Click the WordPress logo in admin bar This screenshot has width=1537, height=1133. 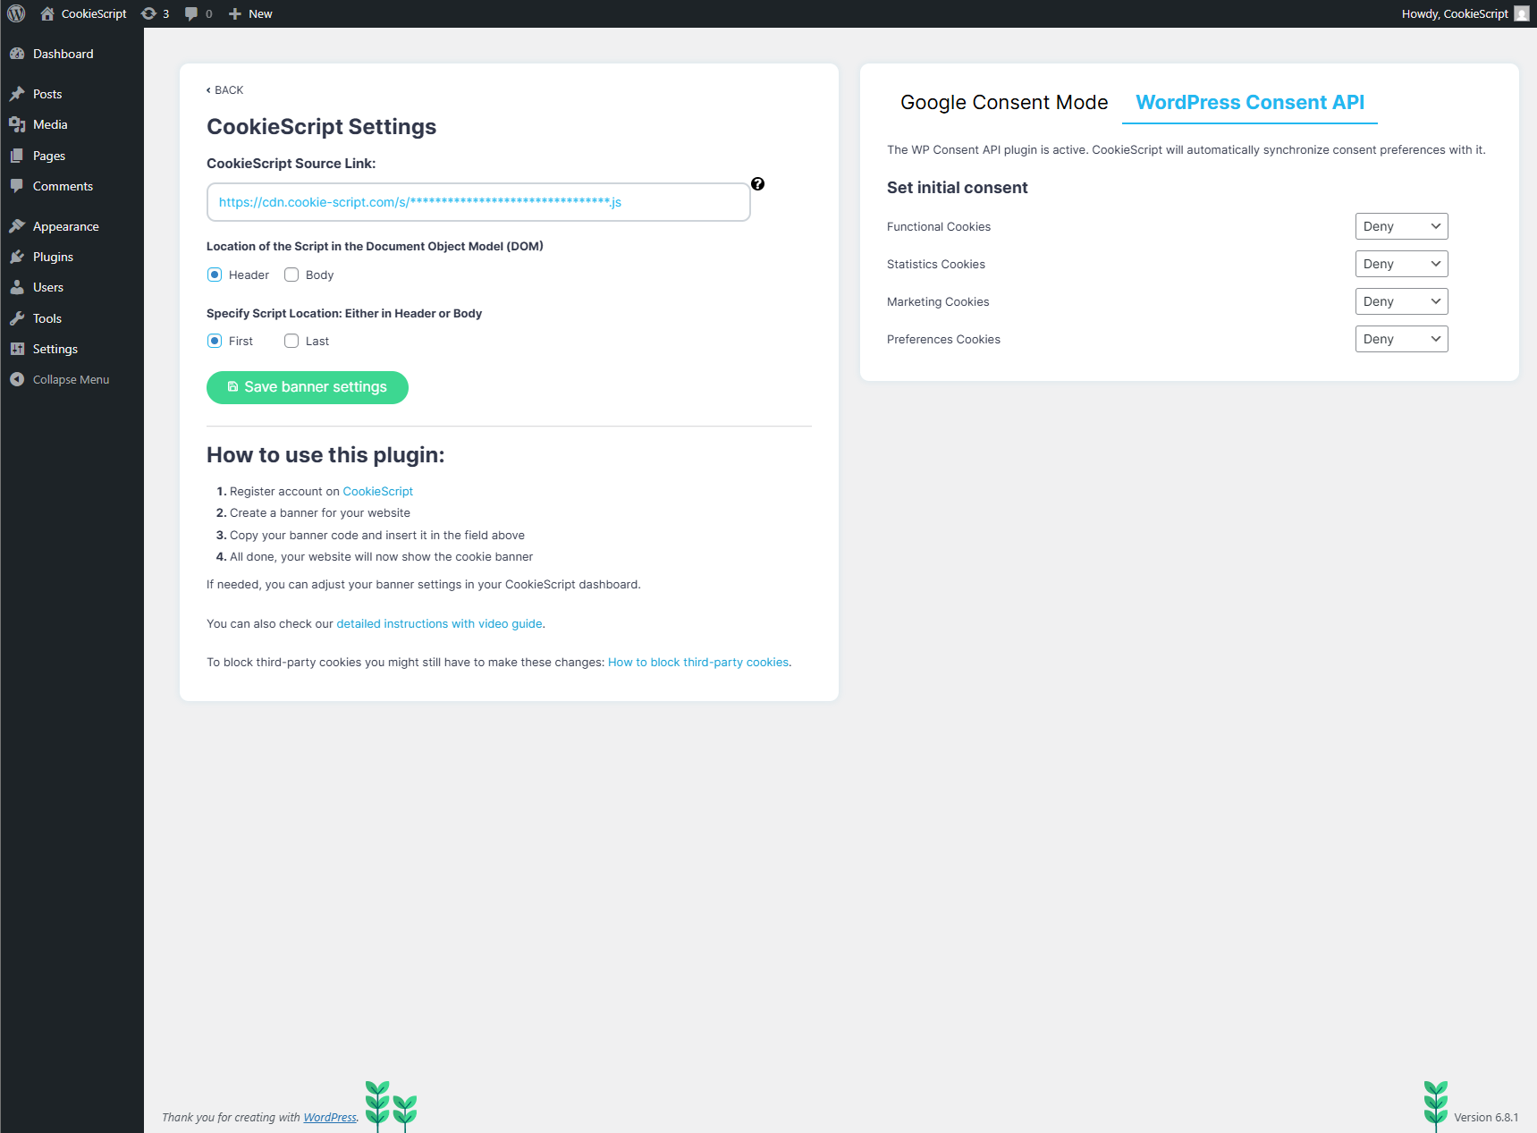click(16, 13)
